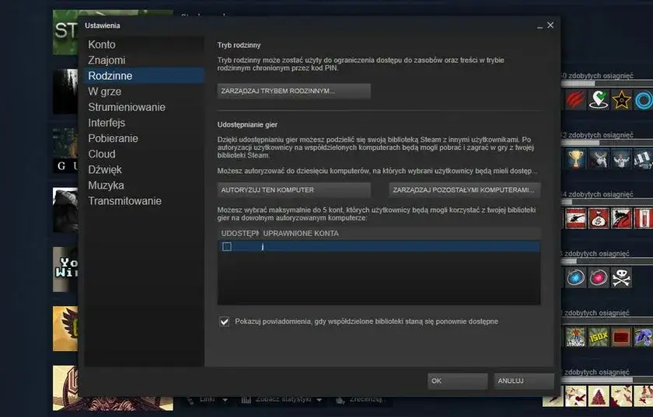This screenshot has height=417, width=653.
Task: Click pink portal achievement icon
Action: click(599, 277)
